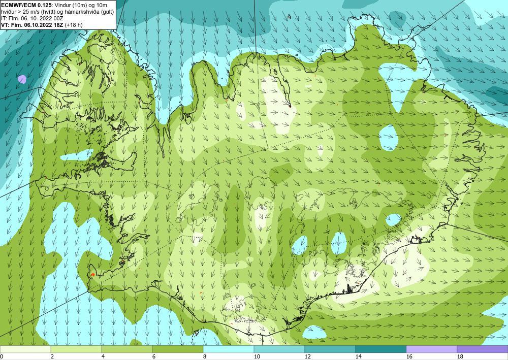Click the legend scale label "6"
This screenshot has width=508, height=360.
[154, 357]
